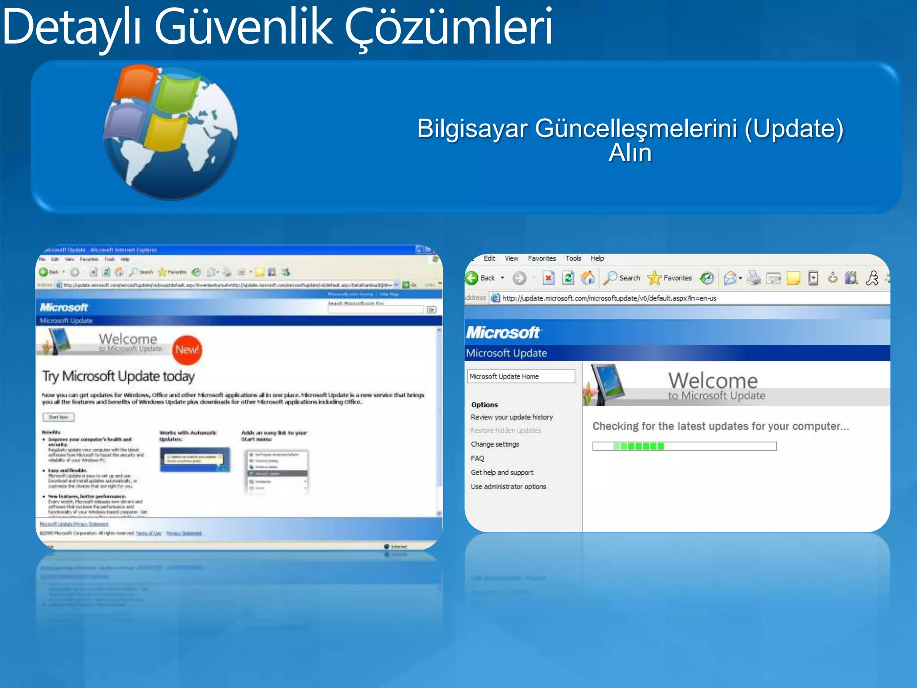Click 'Try Microsoft Update today' heading

click(x=119, y=376)
